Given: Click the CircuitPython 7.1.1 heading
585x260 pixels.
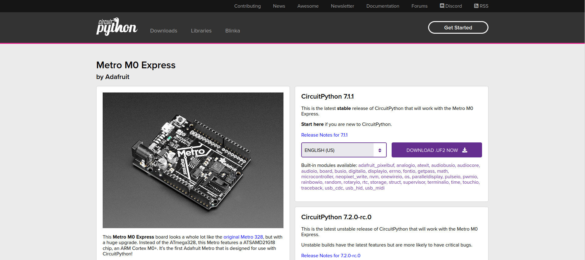Looking at the screenshot, I should pyautogui.click(x=327, y=96).
